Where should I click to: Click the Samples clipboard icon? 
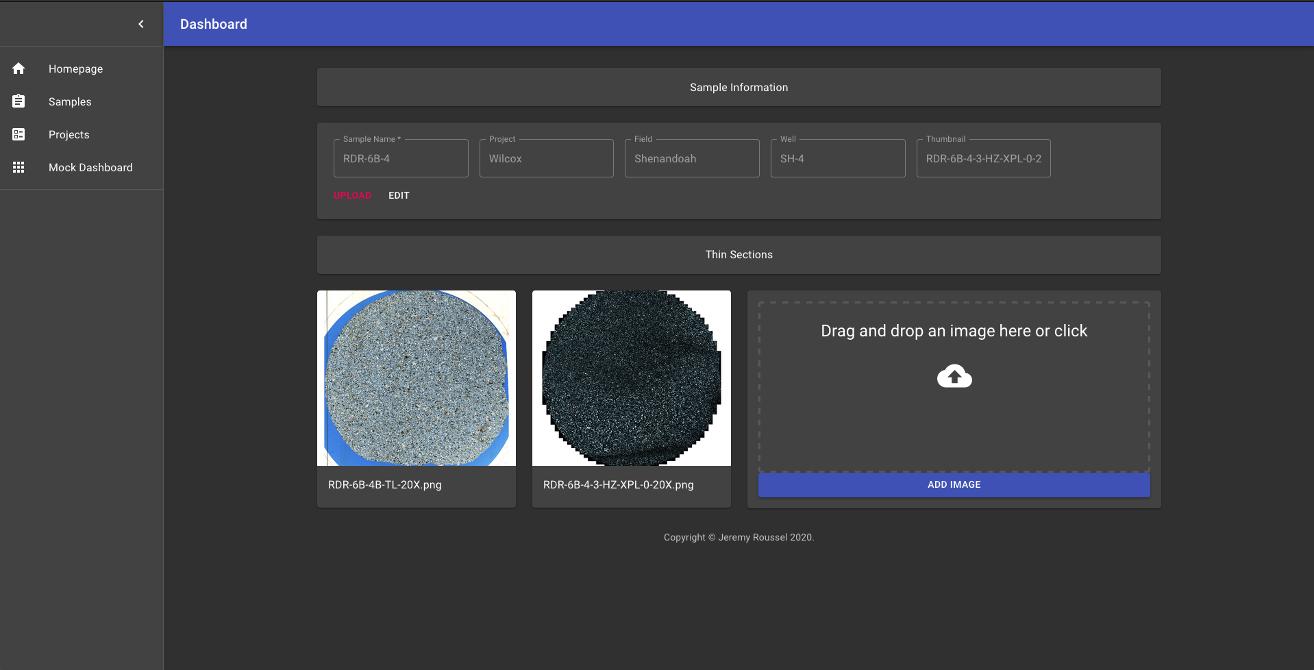pyautogui.click(x=18, y=101)
